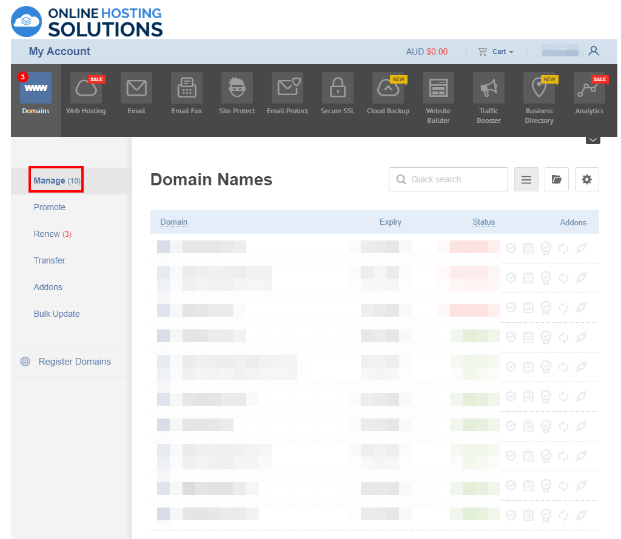621x539 pixels.
Task: Open the Cloud Backup icon
Action: tap(388, 88)
